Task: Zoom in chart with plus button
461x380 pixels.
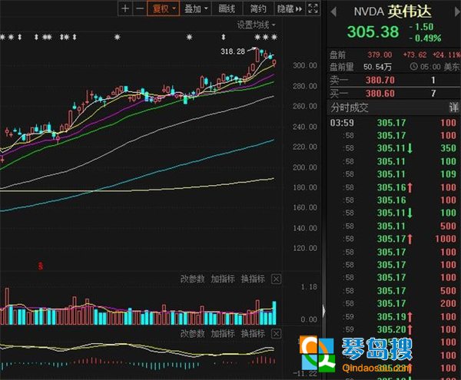Action: (125, 8)
